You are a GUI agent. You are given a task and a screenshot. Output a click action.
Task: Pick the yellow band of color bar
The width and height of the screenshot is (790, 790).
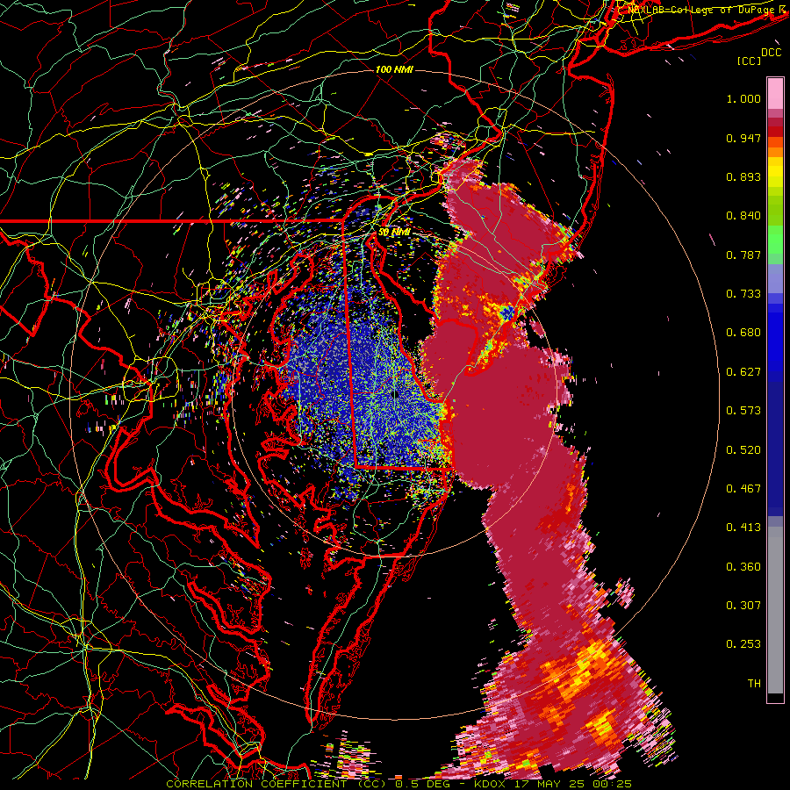pyautogui.click(x=775, y=171)
